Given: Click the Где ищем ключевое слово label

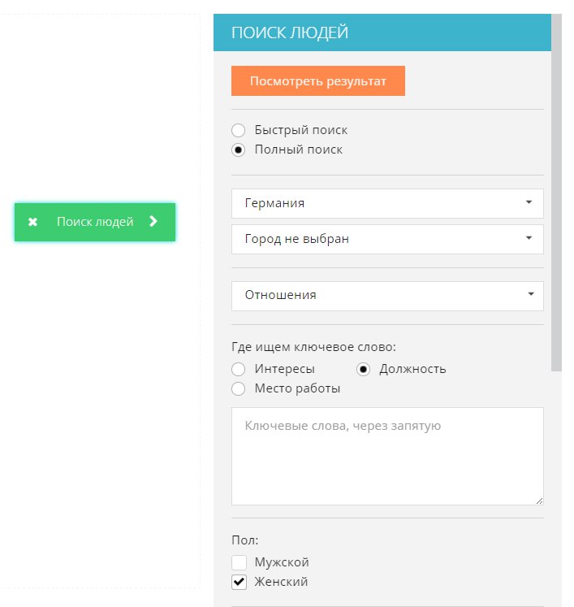Looking at the screenshot, I should pyautogui.click(x=313, y=347).
